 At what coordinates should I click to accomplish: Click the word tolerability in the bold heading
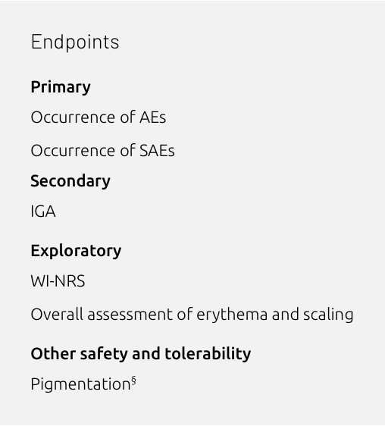point(208,354)
